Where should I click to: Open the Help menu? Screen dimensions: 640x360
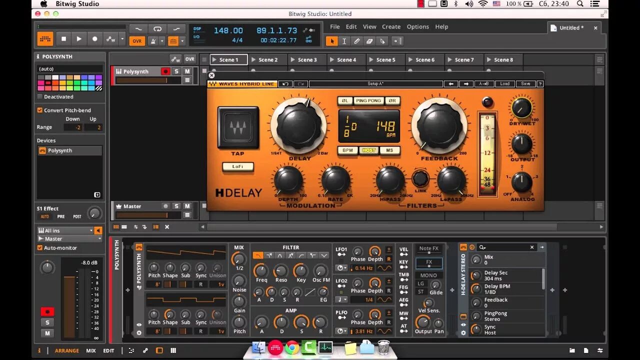(x=441, y=27)
